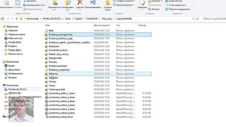
Task: Refresh the current folder view
Action: click(x=197, y=19)
